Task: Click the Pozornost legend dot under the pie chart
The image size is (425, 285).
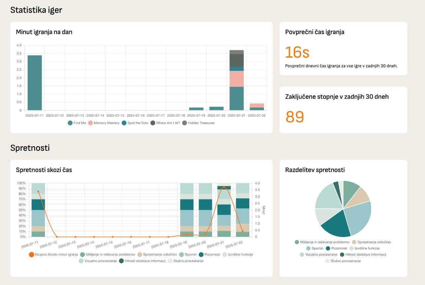Action: (x=328, y=248)
